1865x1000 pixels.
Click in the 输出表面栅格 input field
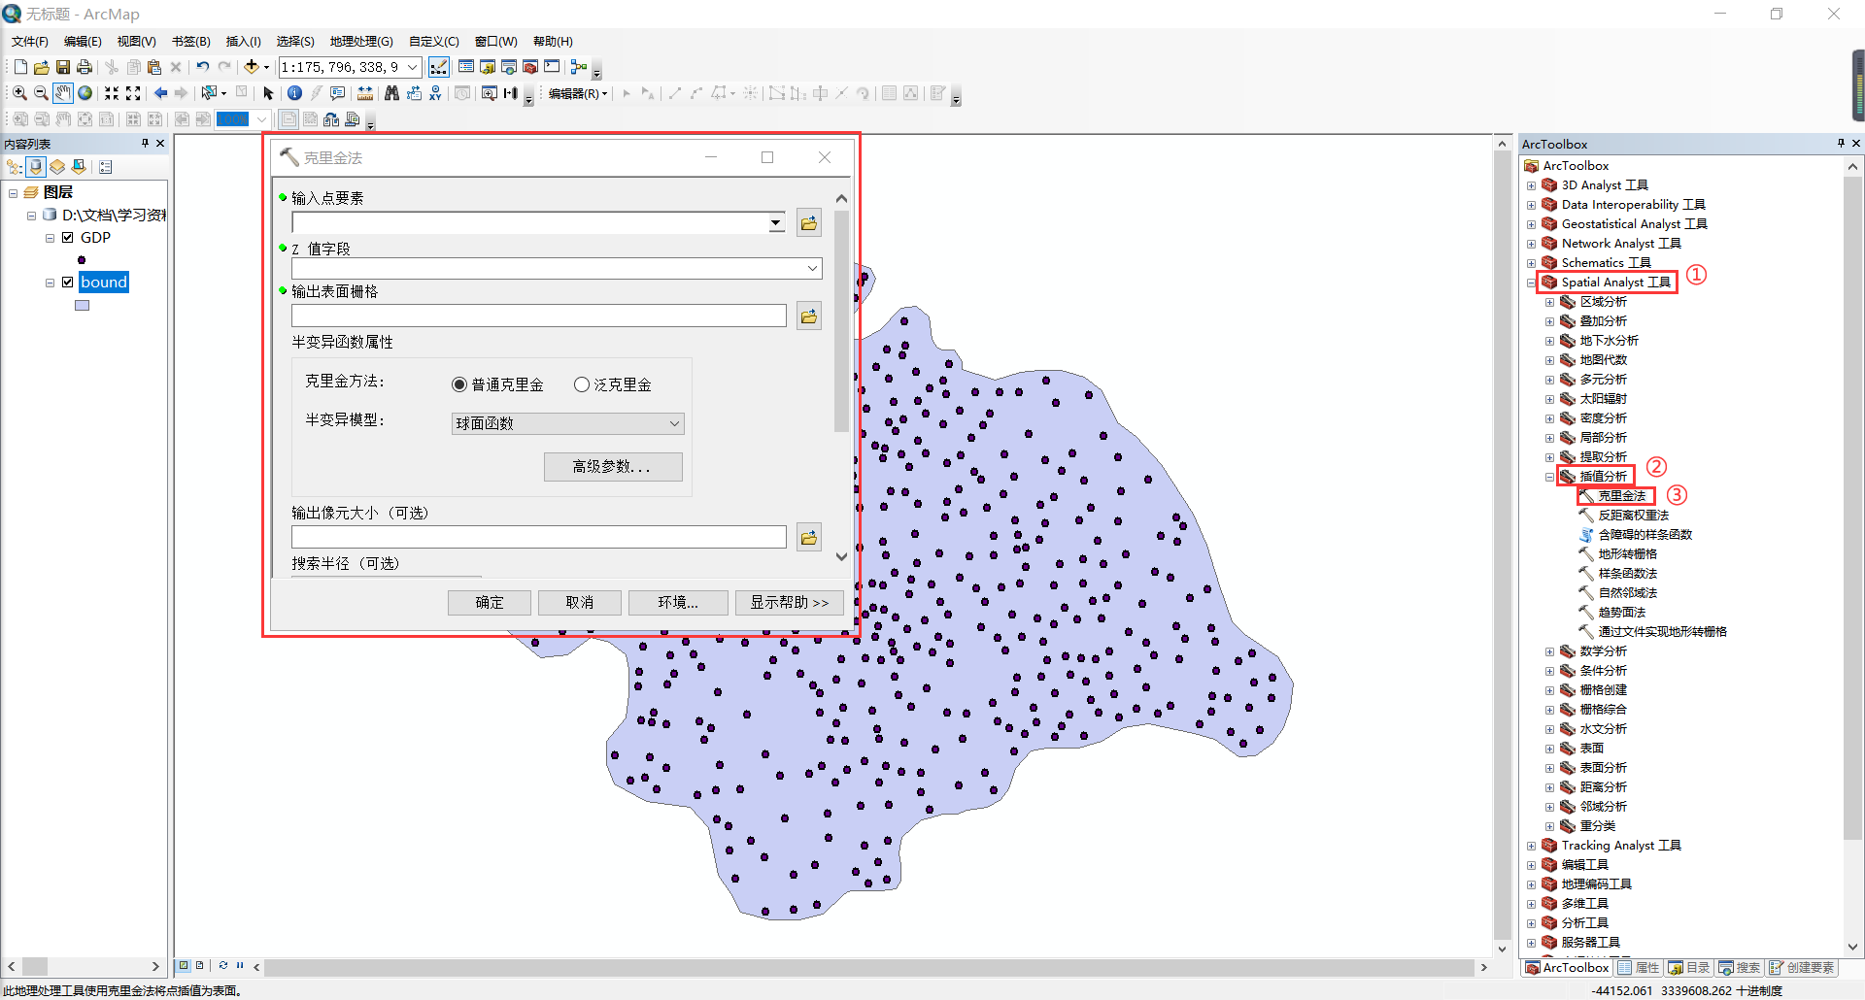click(539, 316)
